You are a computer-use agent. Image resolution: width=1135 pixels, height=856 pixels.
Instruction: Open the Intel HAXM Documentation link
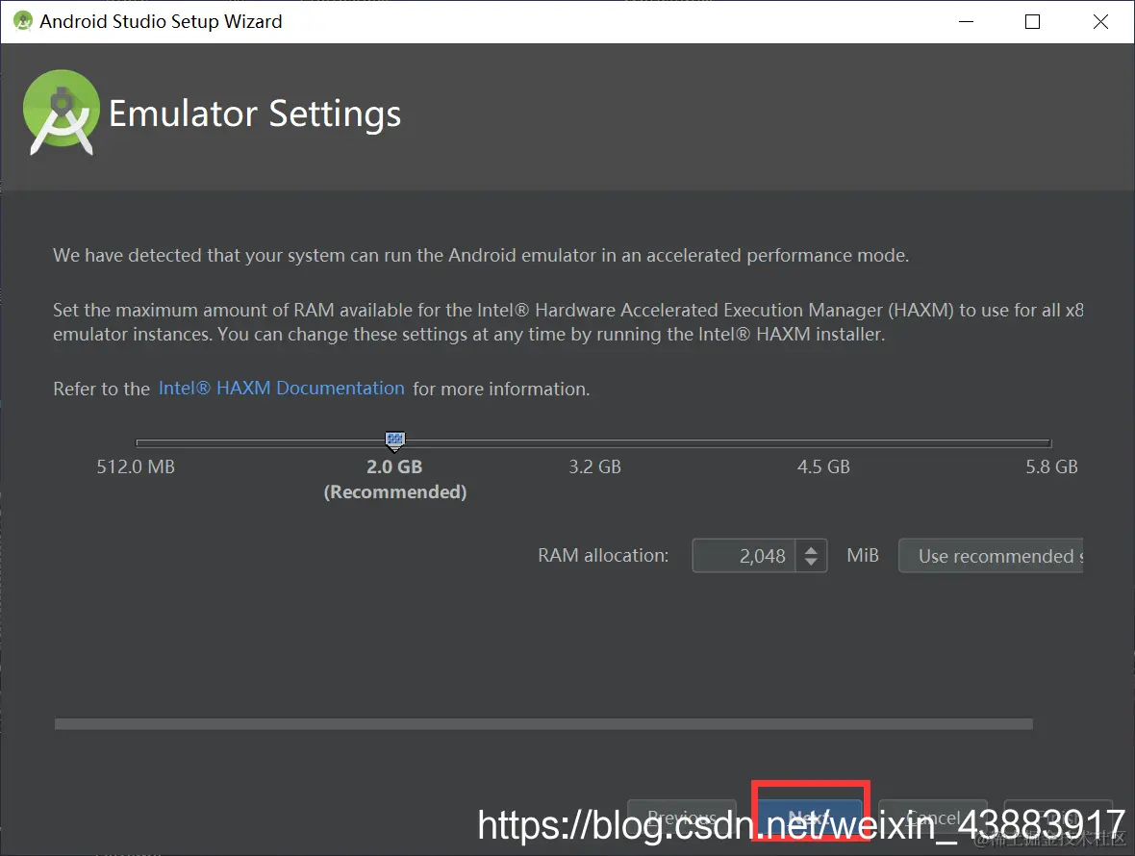pos(281,389)
